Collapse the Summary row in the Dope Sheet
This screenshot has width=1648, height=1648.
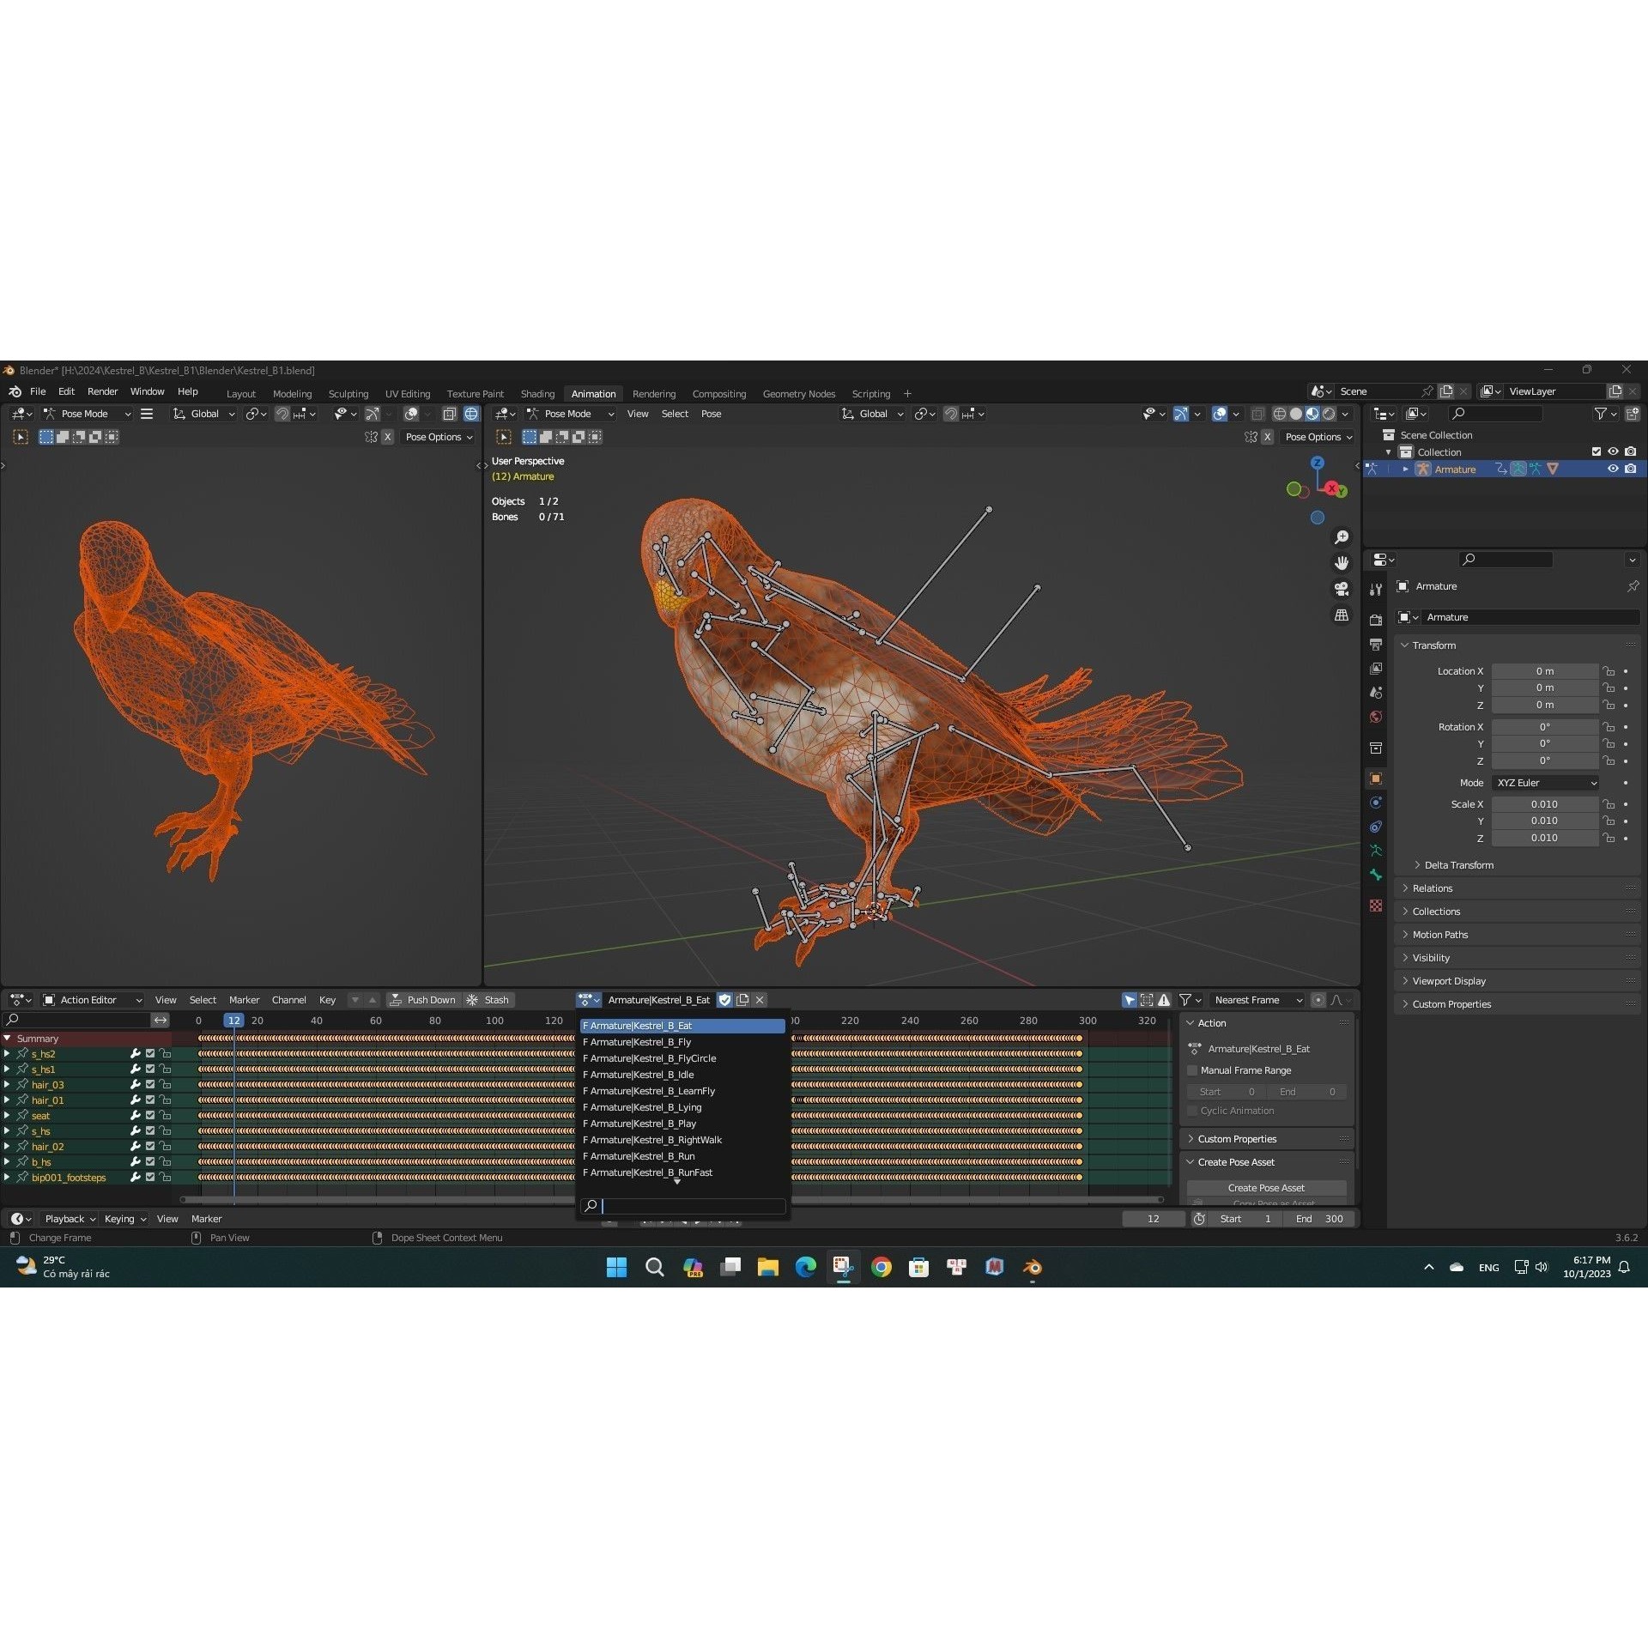[x=8, y=1038]
